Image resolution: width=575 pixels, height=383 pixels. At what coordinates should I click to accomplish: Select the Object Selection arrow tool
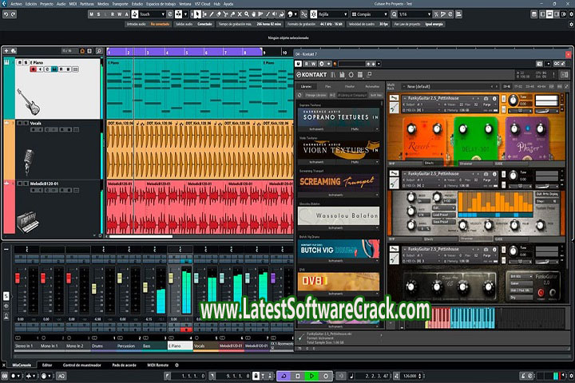pyautogui.click(x=198, y=14)
